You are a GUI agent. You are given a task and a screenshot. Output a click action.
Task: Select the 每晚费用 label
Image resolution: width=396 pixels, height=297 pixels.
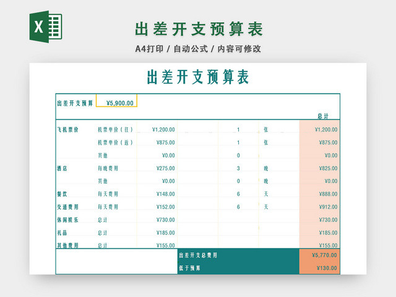(108, 168)
